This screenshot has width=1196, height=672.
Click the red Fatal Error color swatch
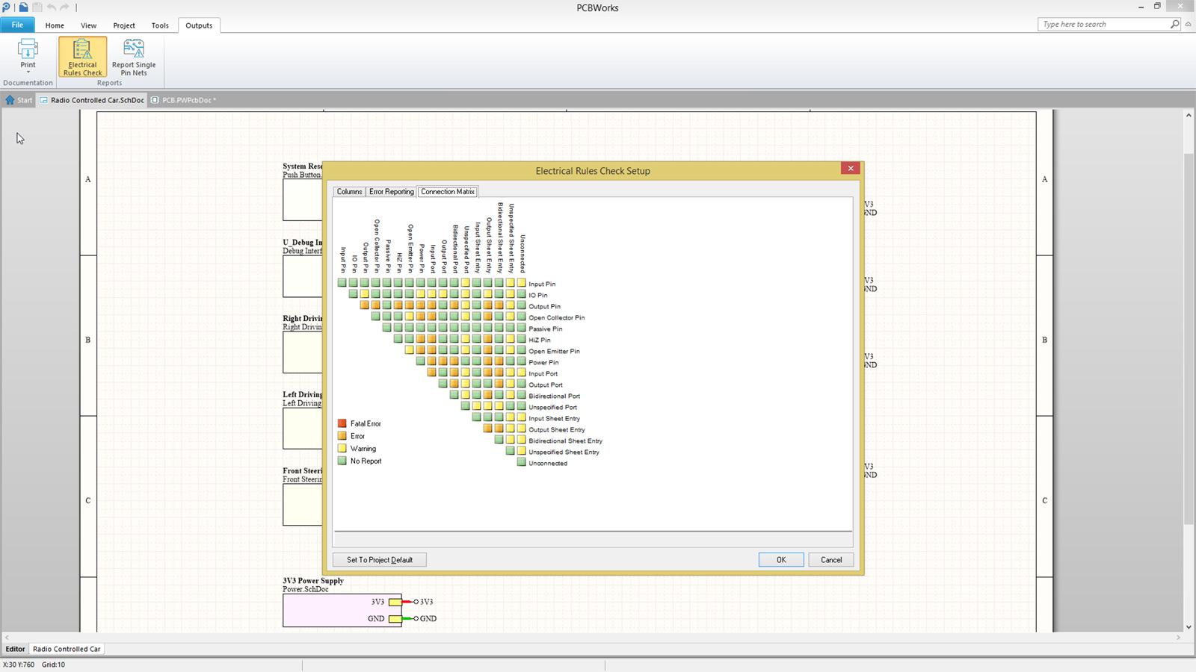click(341, 423)
